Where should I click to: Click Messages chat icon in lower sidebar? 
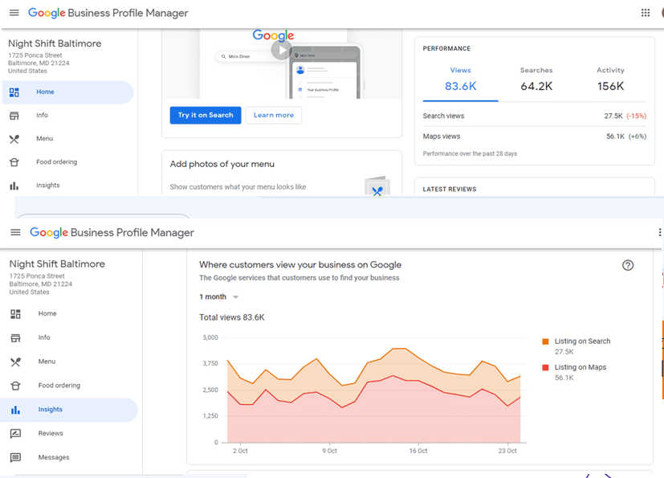coord(16,458)
